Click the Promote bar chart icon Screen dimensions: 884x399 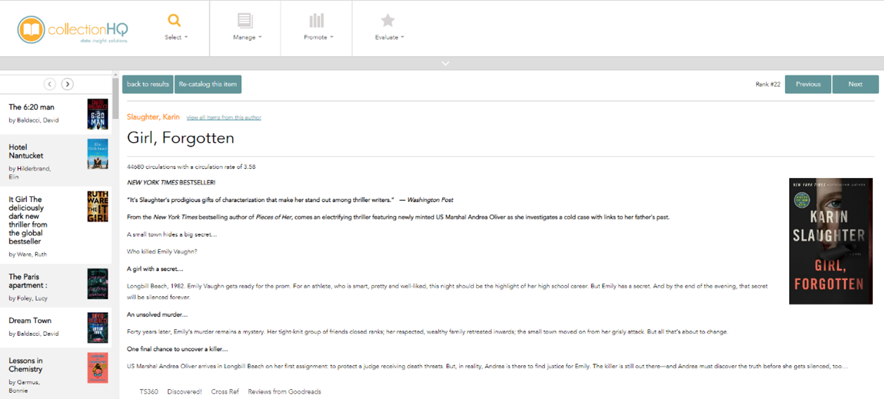(x=316, y=20)
